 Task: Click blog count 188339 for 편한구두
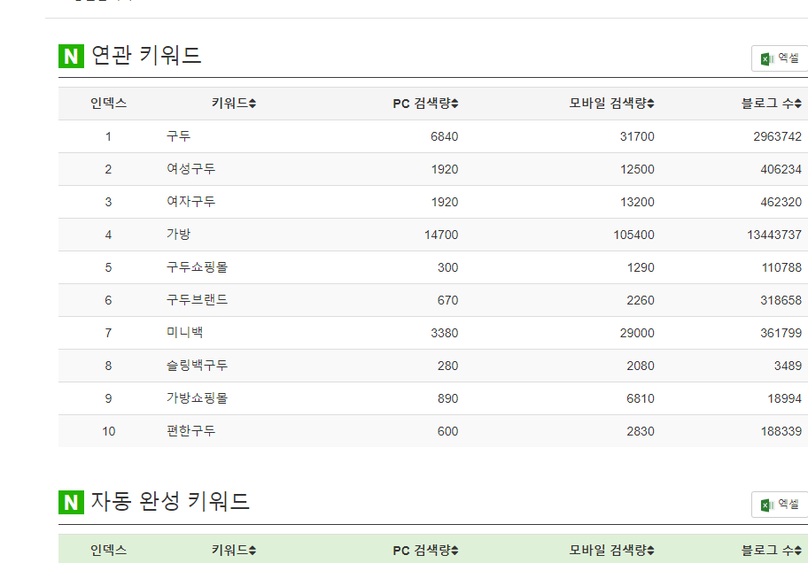click(x=781, y=432)
